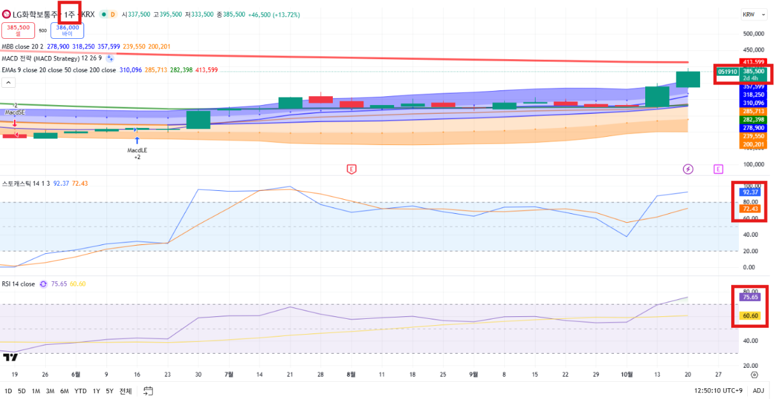
Task: Click the TradingView logo at bottom left
Action: 10,356
